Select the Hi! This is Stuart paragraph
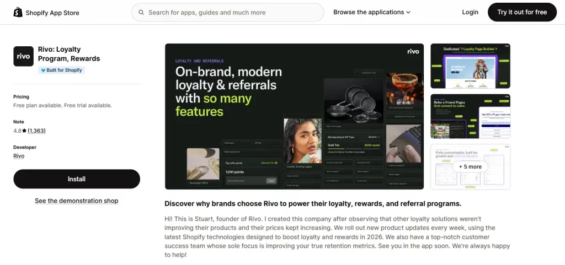Screen dimensions: 565x265 point(337,237)
